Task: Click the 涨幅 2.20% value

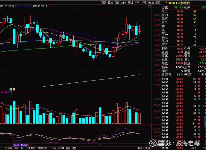Action: (180, 56)
